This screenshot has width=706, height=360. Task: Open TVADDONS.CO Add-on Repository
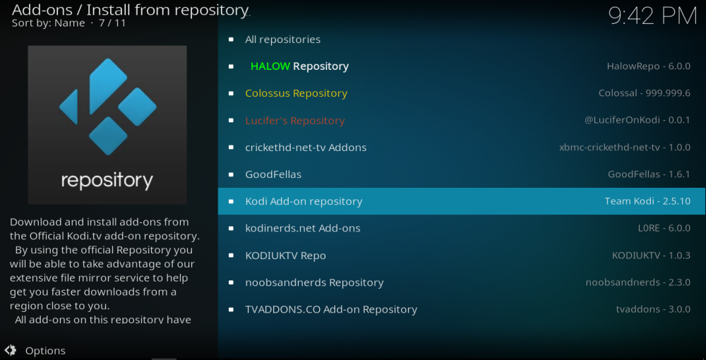pyautogui.click(x=330, y=309)
